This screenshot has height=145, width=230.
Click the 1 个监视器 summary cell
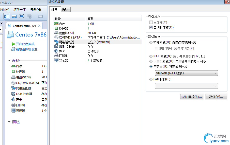click(x=95, y=60)
